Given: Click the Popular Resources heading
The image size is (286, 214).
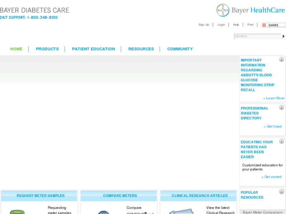Looking at the screenshot, I should [x=252, y=195].
